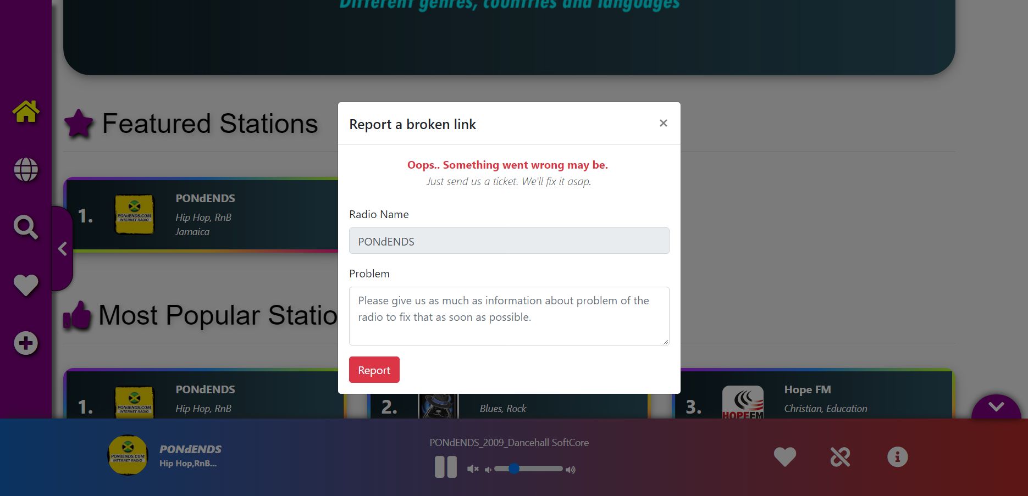Submit the red Report button
The width and height of the screenshot is (1028, 496).
coord(374,370)
